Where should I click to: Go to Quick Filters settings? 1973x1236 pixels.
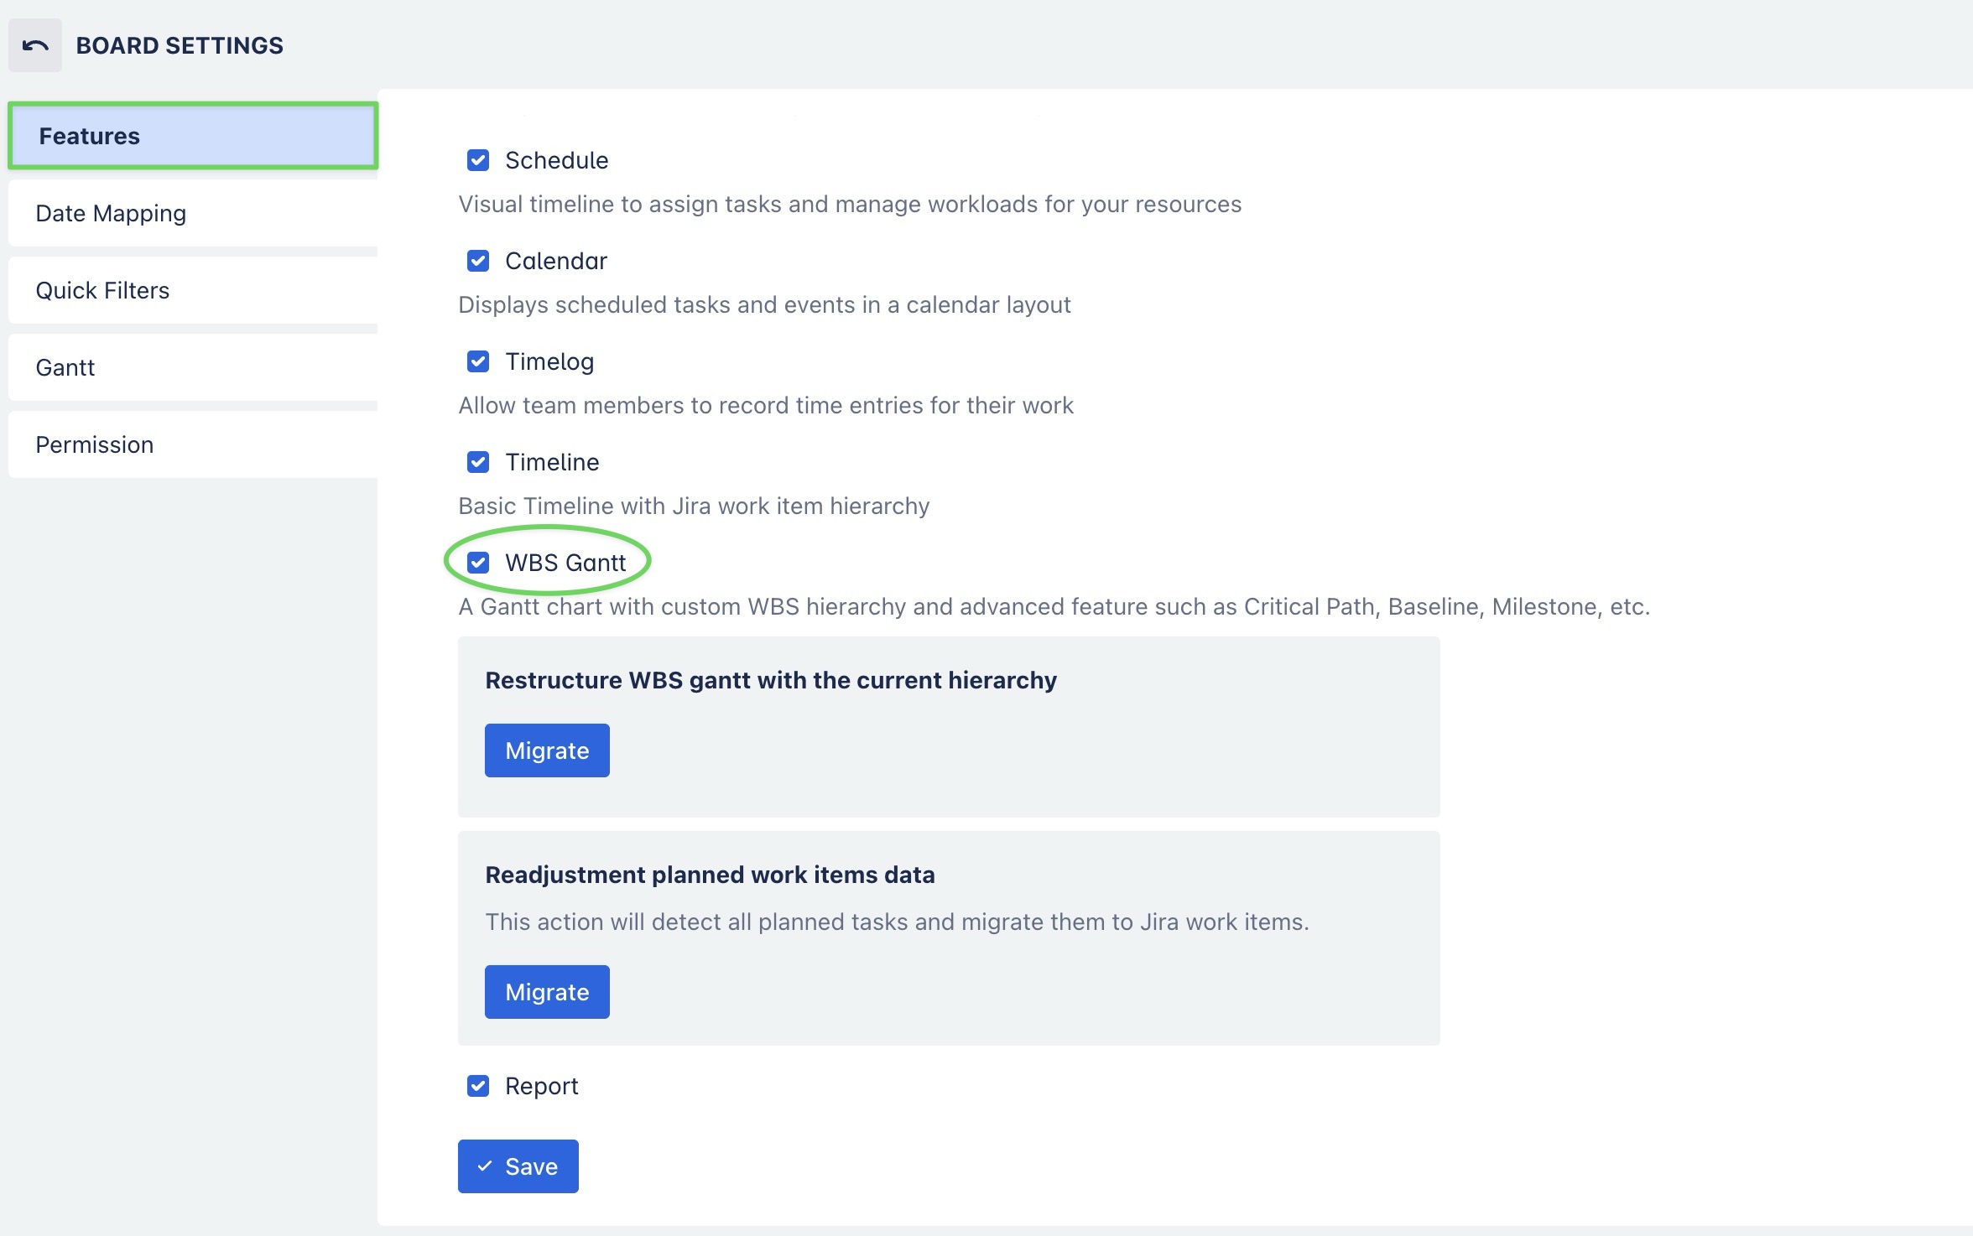pos(193,290)
